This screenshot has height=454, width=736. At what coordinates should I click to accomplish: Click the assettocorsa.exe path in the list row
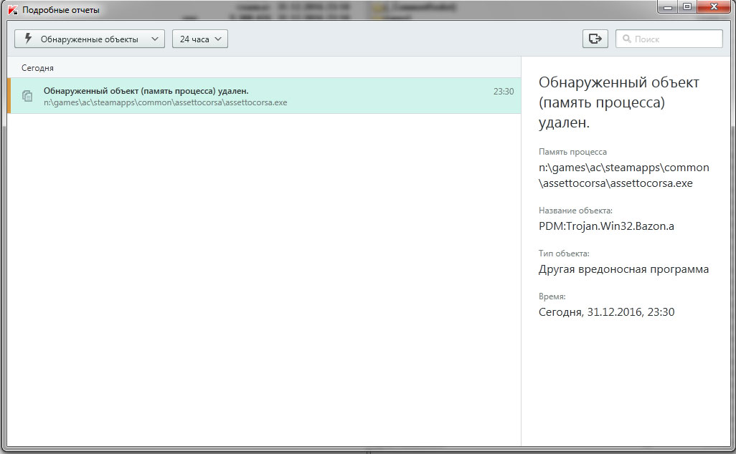tap(165, 102)
